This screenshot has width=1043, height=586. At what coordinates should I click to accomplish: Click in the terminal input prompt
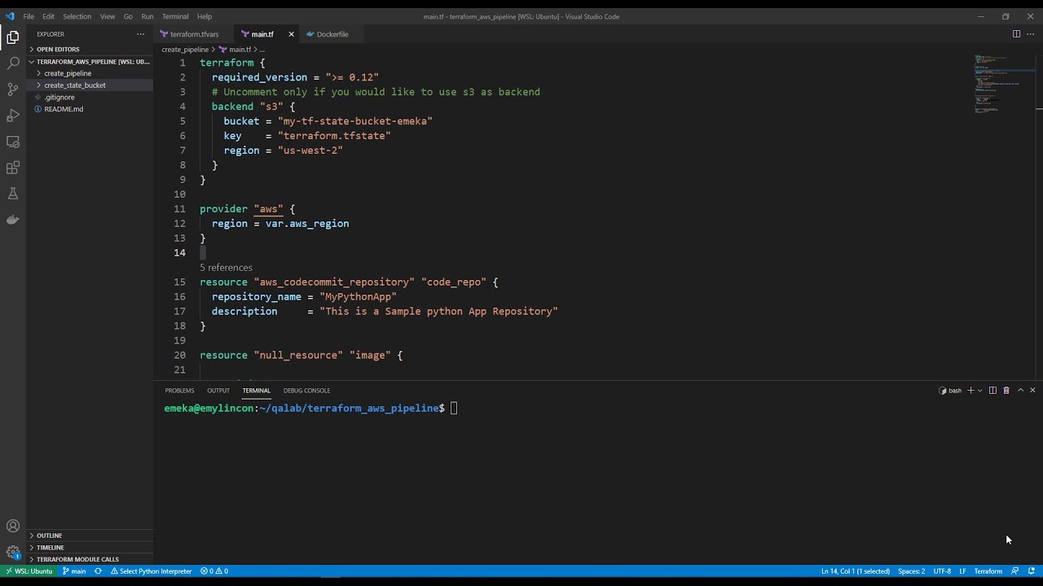click(454, 409)
